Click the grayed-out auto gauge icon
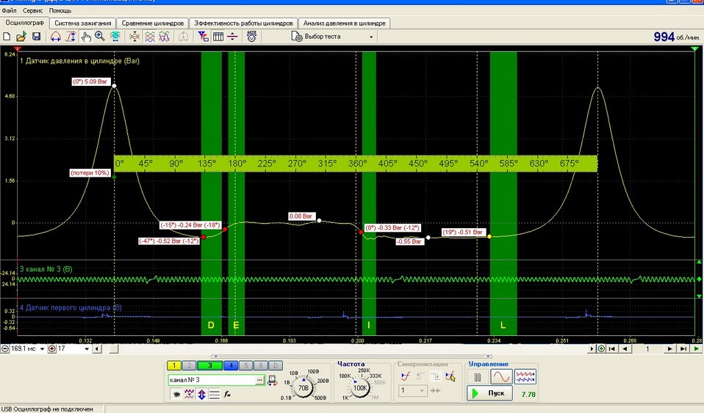704x413 pixels. point(184,37)
